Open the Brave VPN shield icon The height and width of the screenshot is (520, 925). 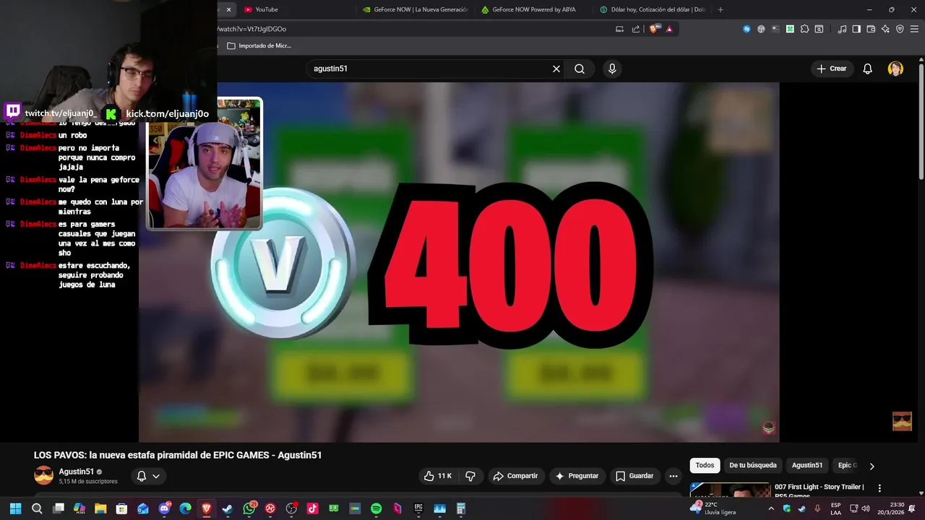pos(900,29)
